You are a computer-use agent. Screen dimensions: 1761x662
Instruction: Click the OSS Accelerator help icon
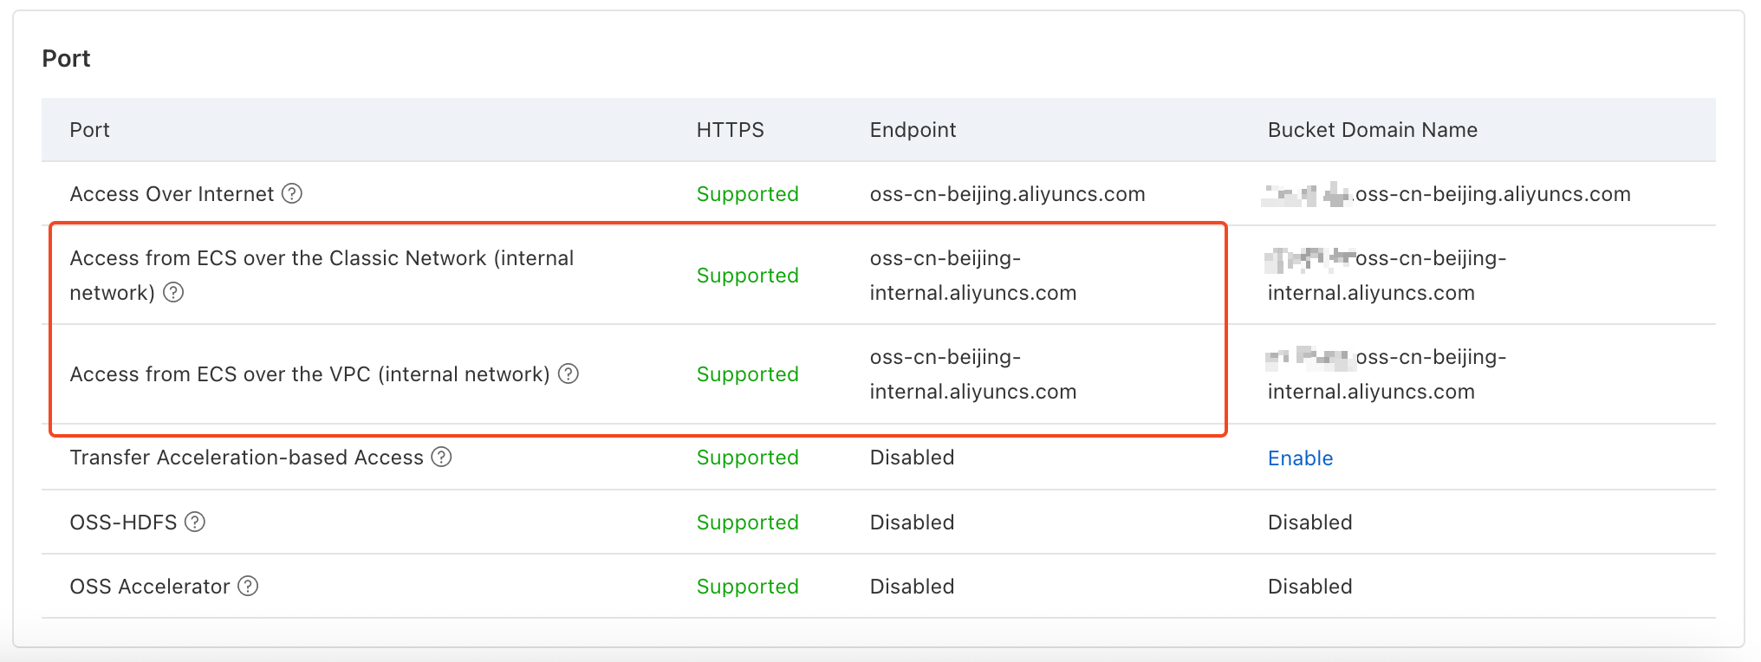point(247,587)
